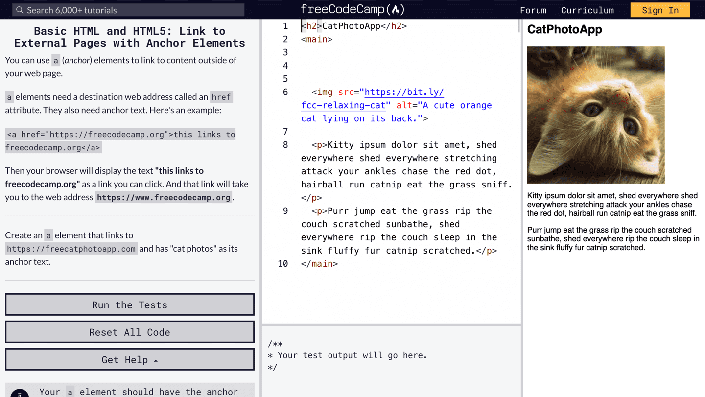Click inside the test output console
The width and height of the screenshot is (705, 397).
(x=392, y=362)
